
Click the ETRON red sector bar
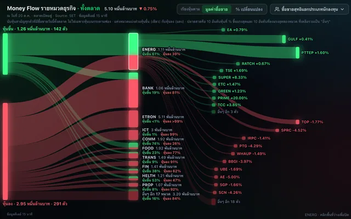133,119
